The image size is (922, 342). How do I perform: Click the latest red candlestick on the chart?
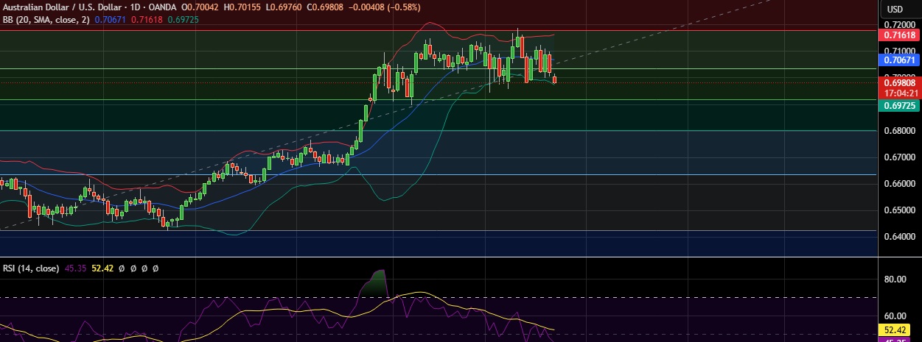[x=554, y=79]
